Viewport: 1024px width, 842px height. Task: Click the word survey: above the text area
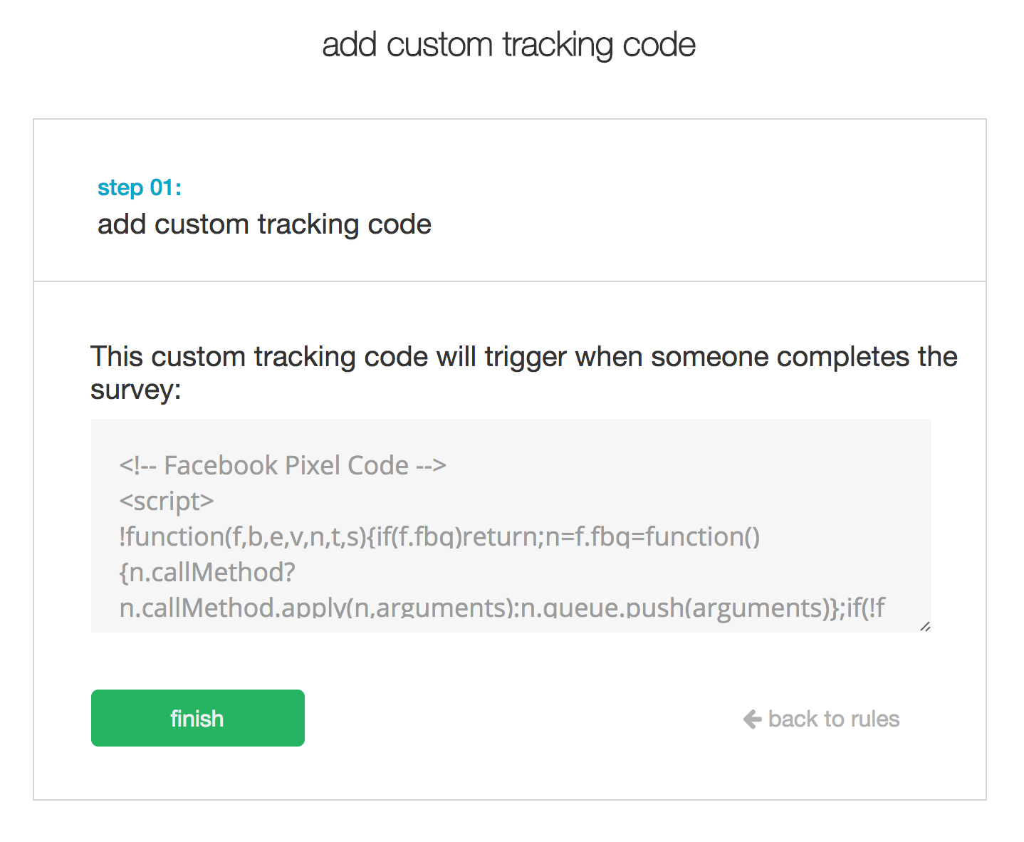click(135, 390)
